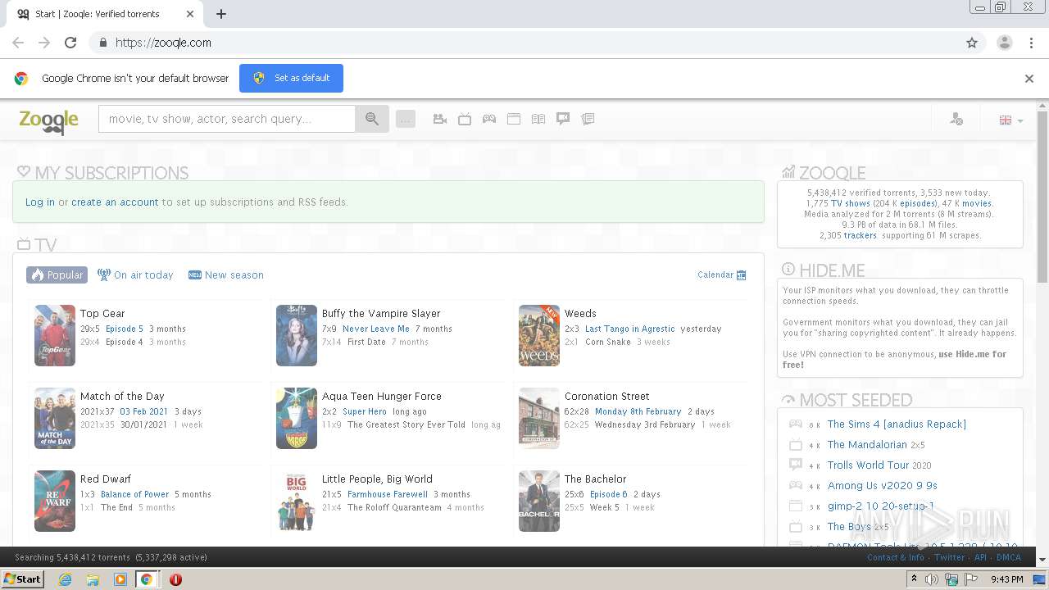Viewport: 1049px width, 590px height.
Task: Focus the torrent search input field
Action: pyautogui.click(x=227, y=119)
